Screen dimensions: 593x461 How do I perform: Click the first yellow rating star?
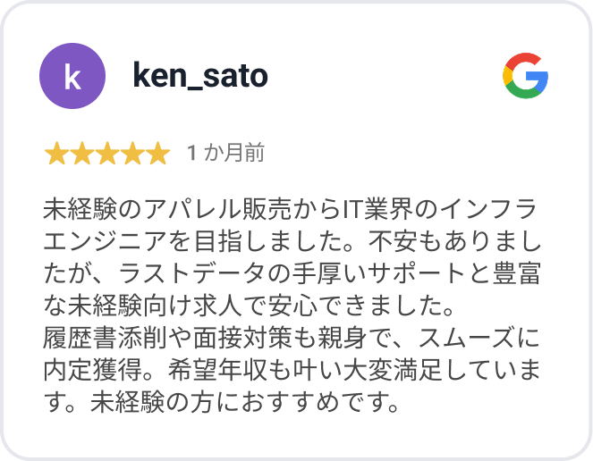pyautogui.click(x=56, y=154)
